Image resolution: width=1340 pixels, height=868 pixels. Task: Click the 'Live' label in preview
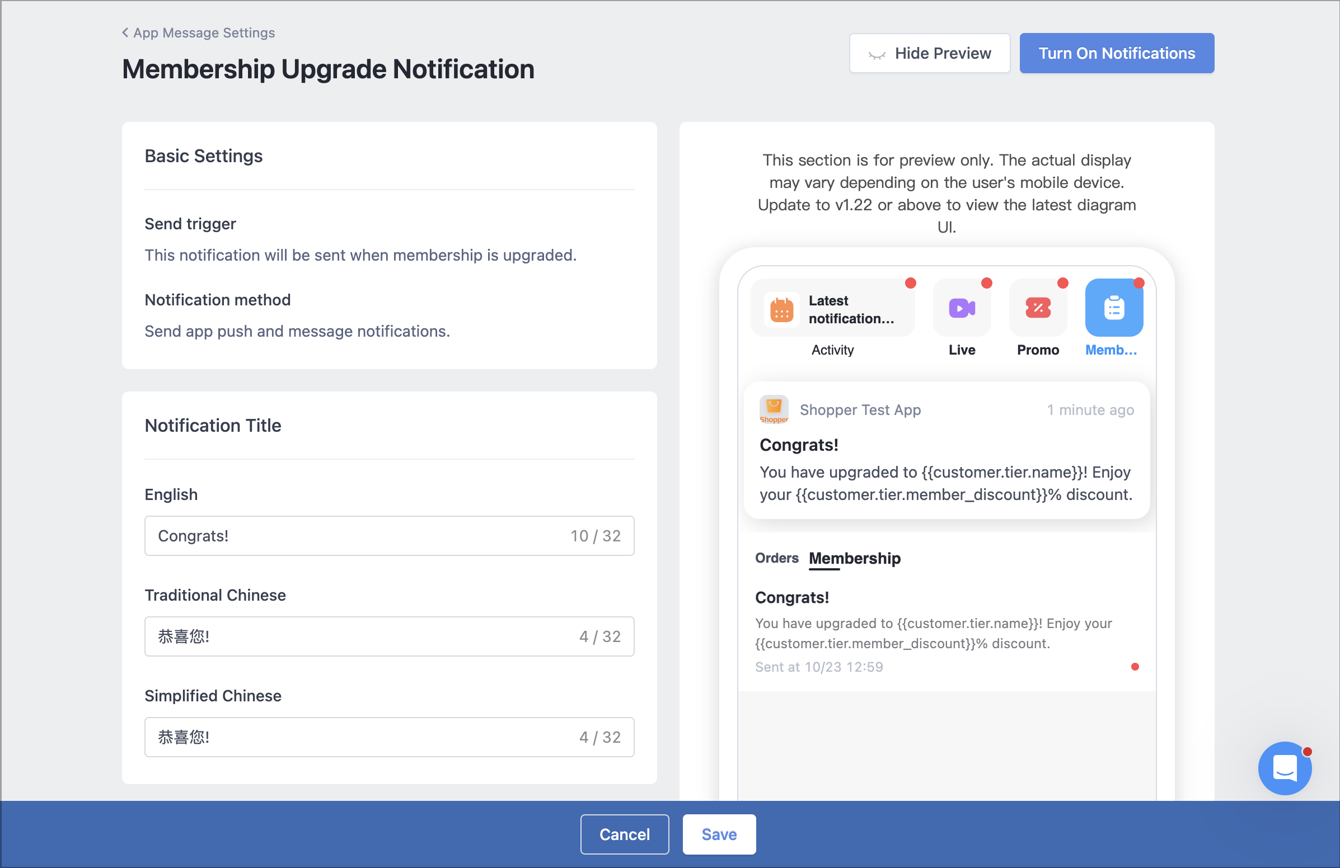click(962, 350)
